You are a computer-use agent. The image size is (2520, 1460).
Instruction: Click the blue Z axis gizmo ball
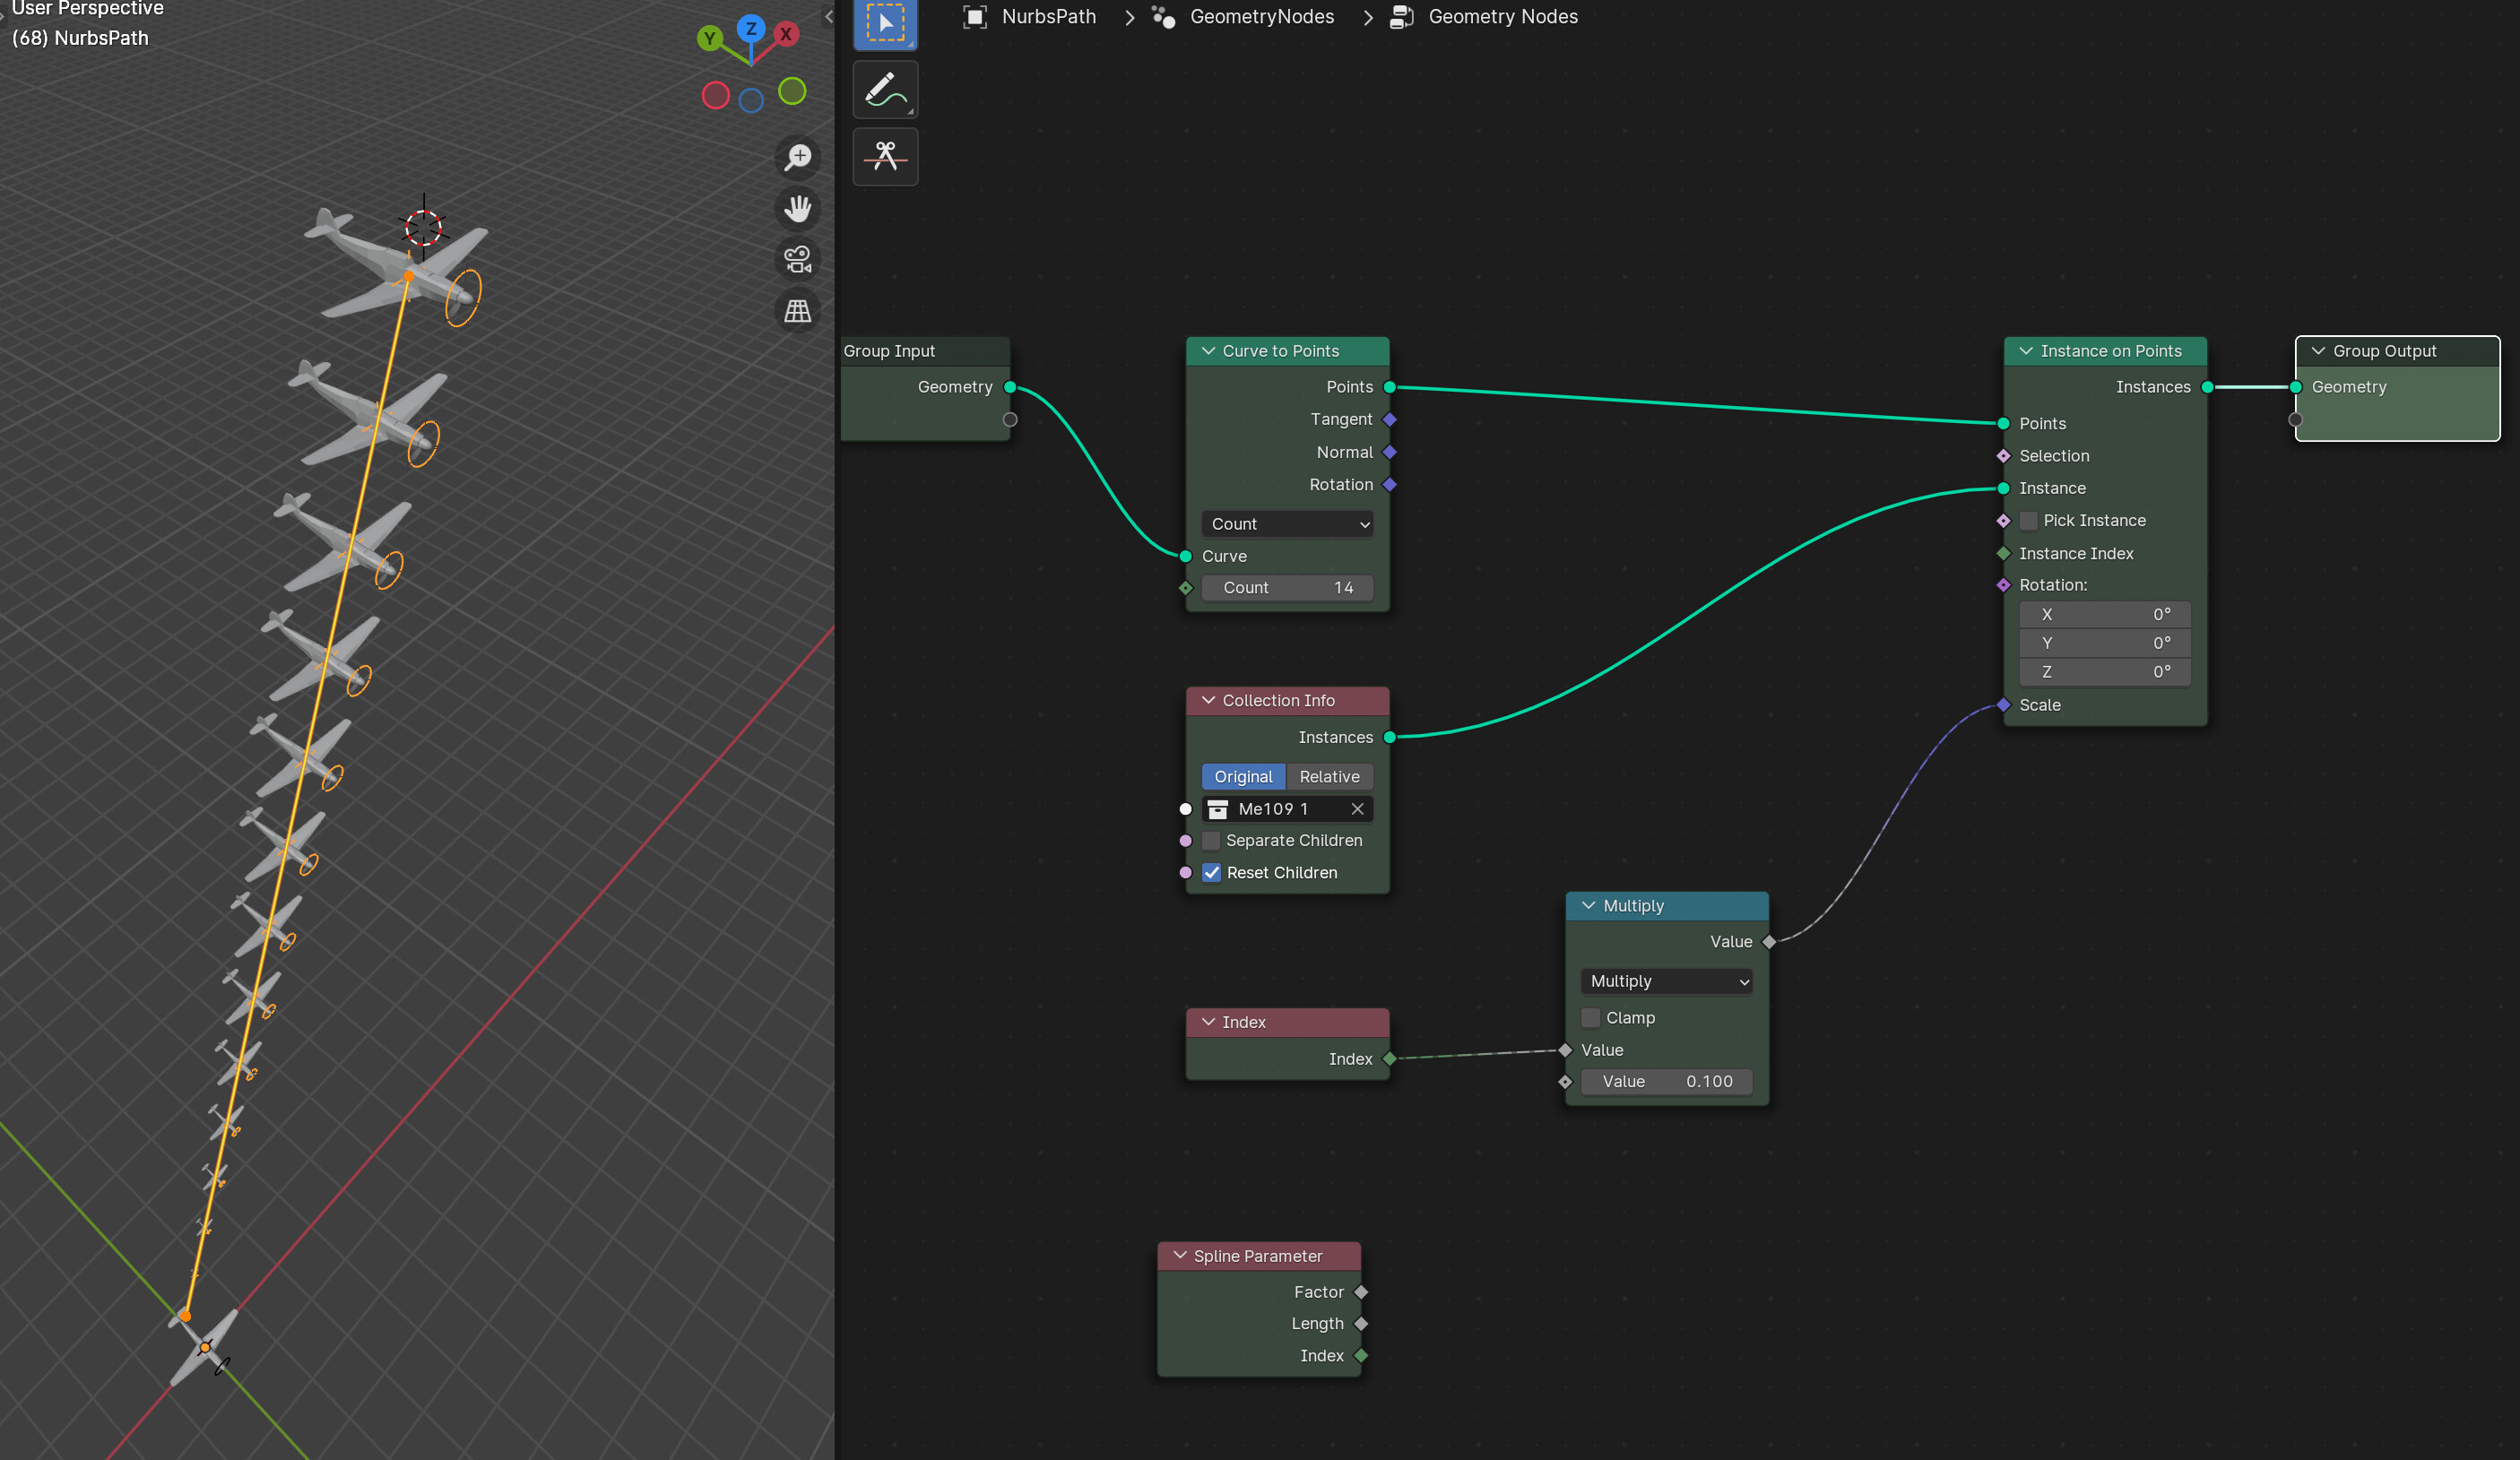(751, 28)
